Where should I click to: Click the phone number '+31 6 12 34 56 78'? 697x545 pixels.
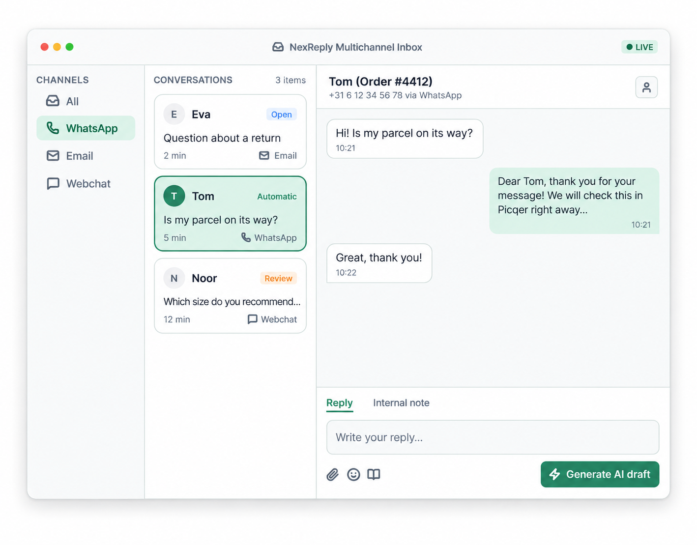[x=366, y=95]
